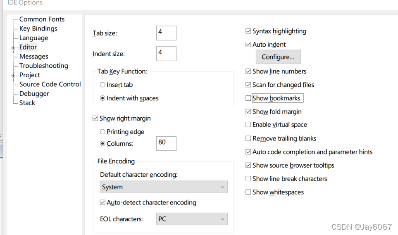Viewport: 398px width, 235px height.
Task: Choose Printing edge radio option
Action: click(x=102, y=132)
